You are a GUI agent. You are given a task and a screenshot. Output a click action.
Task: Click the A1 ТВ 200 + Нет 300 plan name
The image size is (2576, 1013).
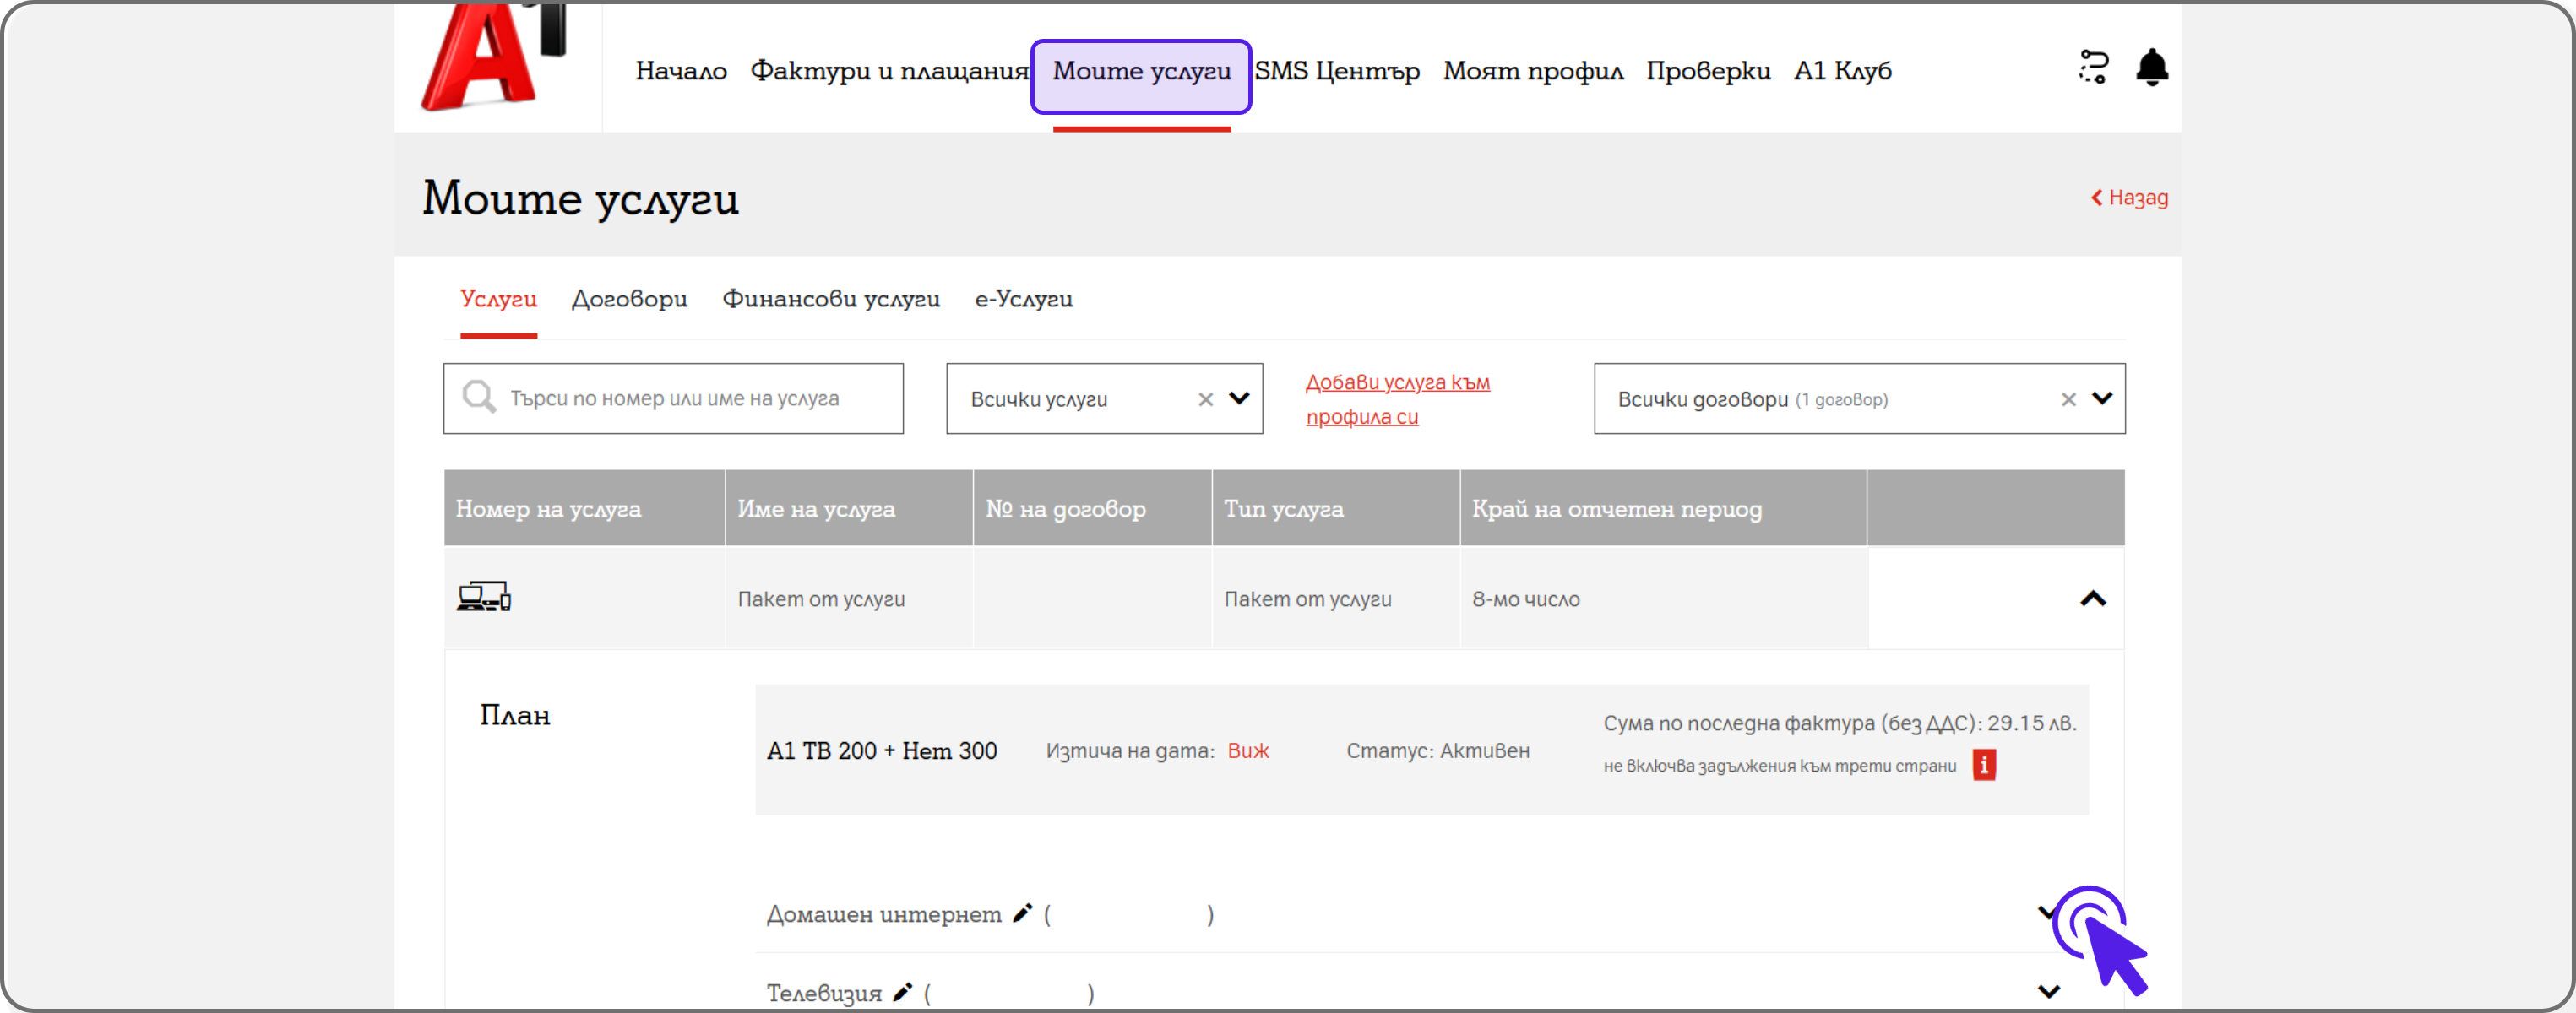(881, 750)
